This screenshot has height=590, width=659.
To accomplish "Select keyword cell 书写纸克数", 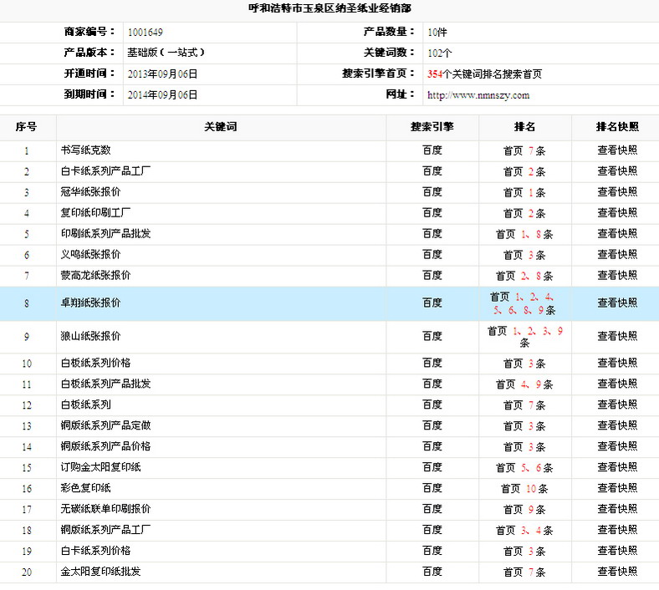I will click(86, 150).
